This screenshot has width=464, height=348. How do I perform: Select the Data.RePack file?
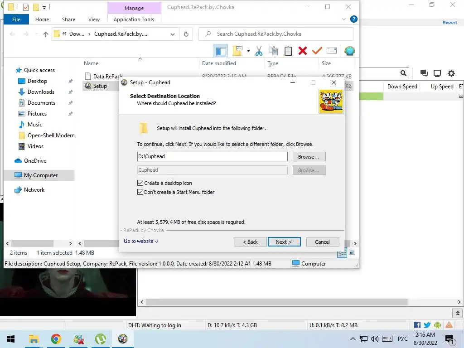(x=108, y=76)
